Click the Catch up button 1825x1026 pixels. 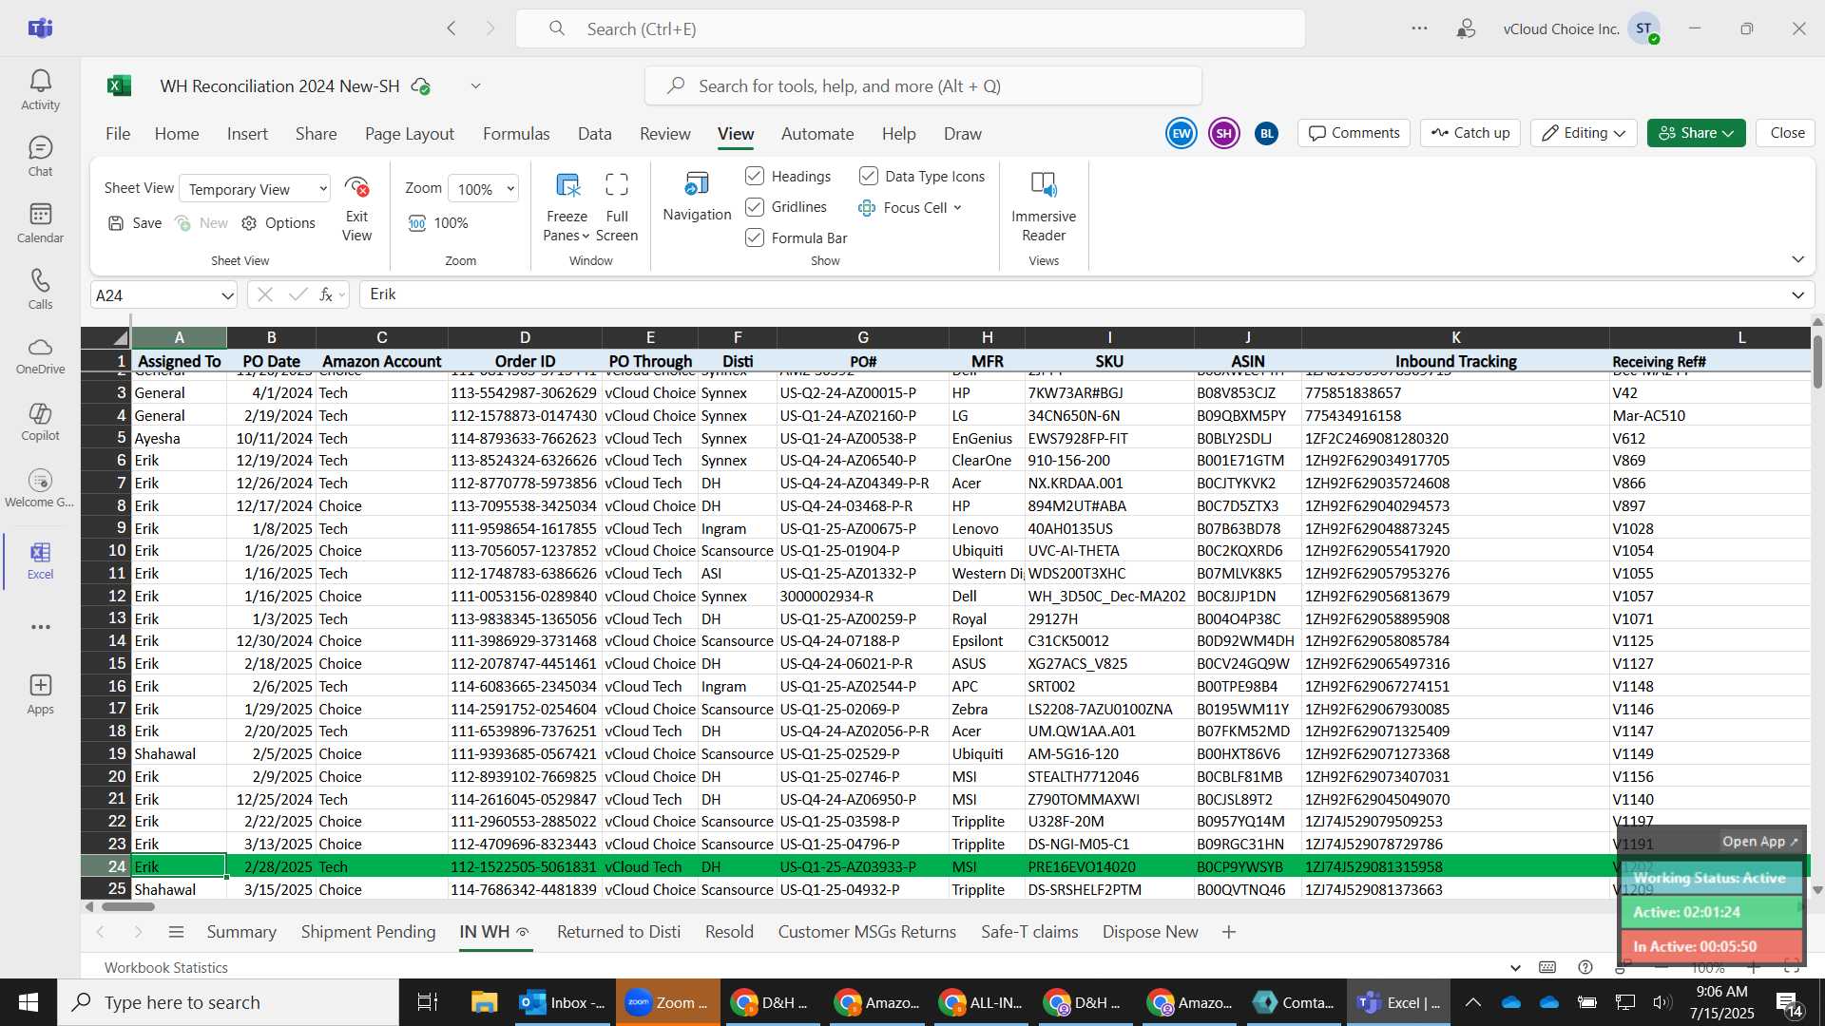(x=1470, y=133)
